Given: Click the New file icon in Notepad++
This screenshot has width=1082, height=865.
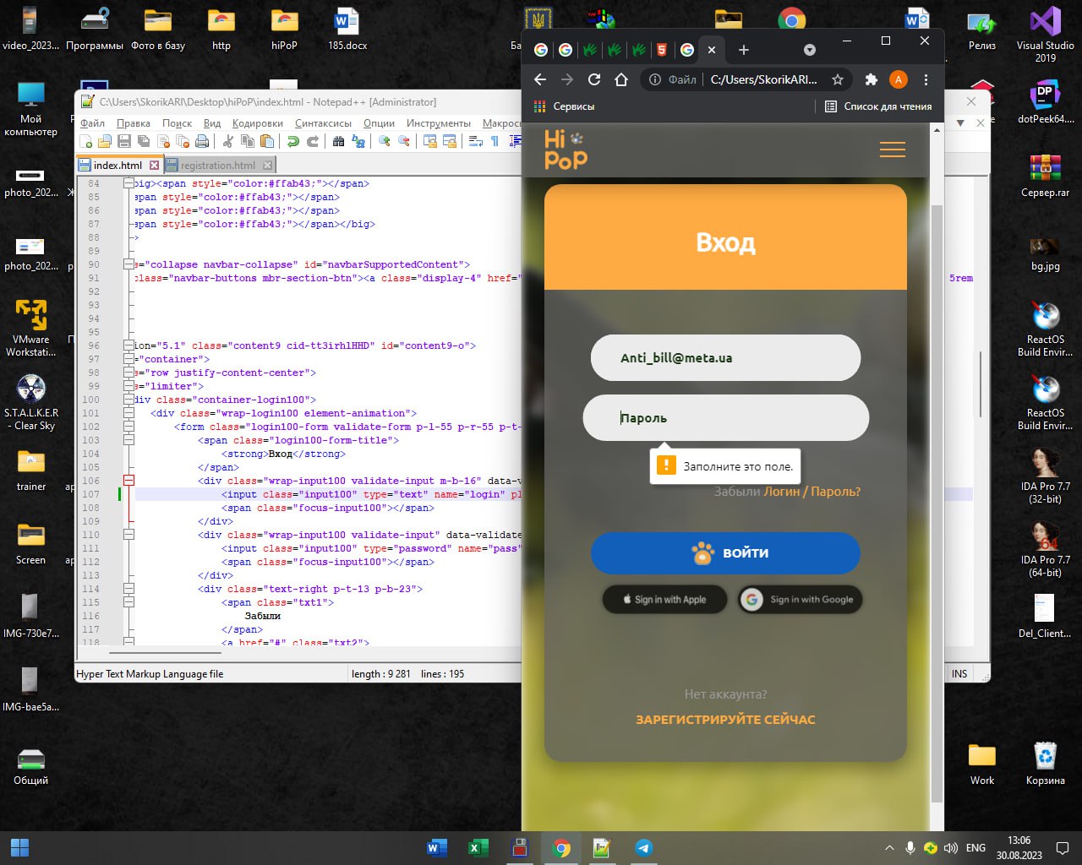Looking at the screenshot, I should pos(85,141).
